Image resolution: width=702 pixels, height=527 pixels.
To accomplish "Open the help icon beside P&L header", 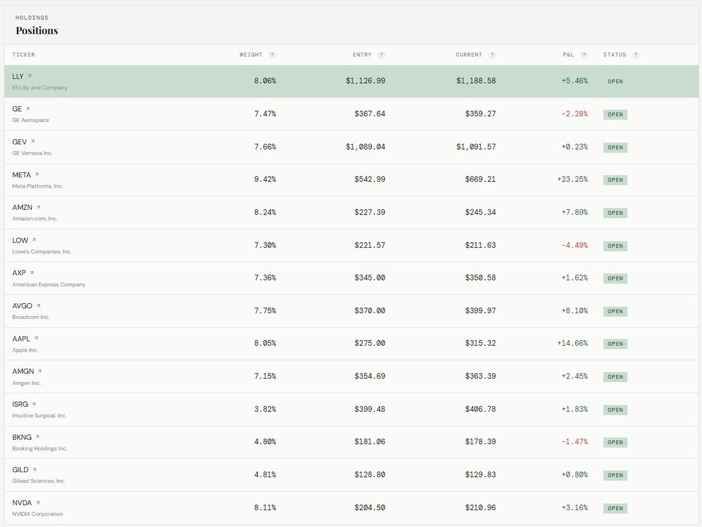I will [584, 55].
